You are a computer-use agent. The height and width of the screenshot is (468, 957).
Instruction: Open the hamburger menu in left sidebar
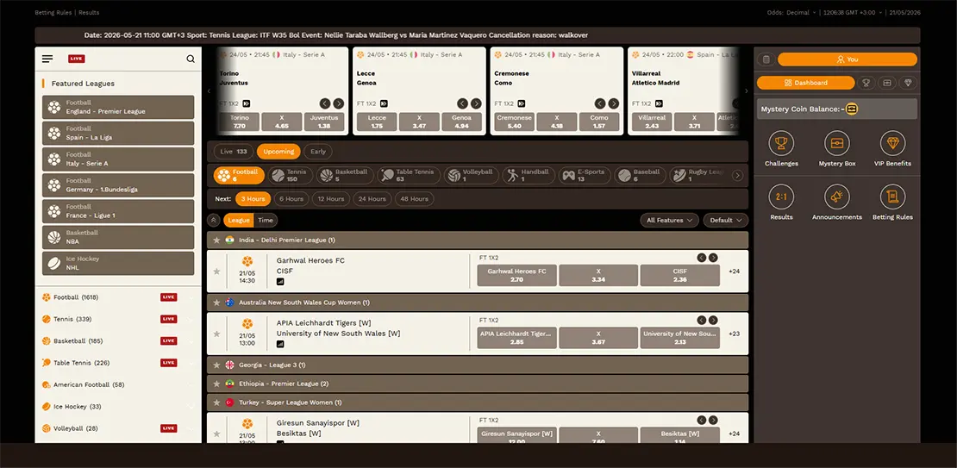coord(47,59)
